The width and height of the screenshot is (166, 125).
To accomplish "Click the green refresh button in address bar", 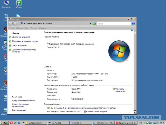I will coord(94,24).
